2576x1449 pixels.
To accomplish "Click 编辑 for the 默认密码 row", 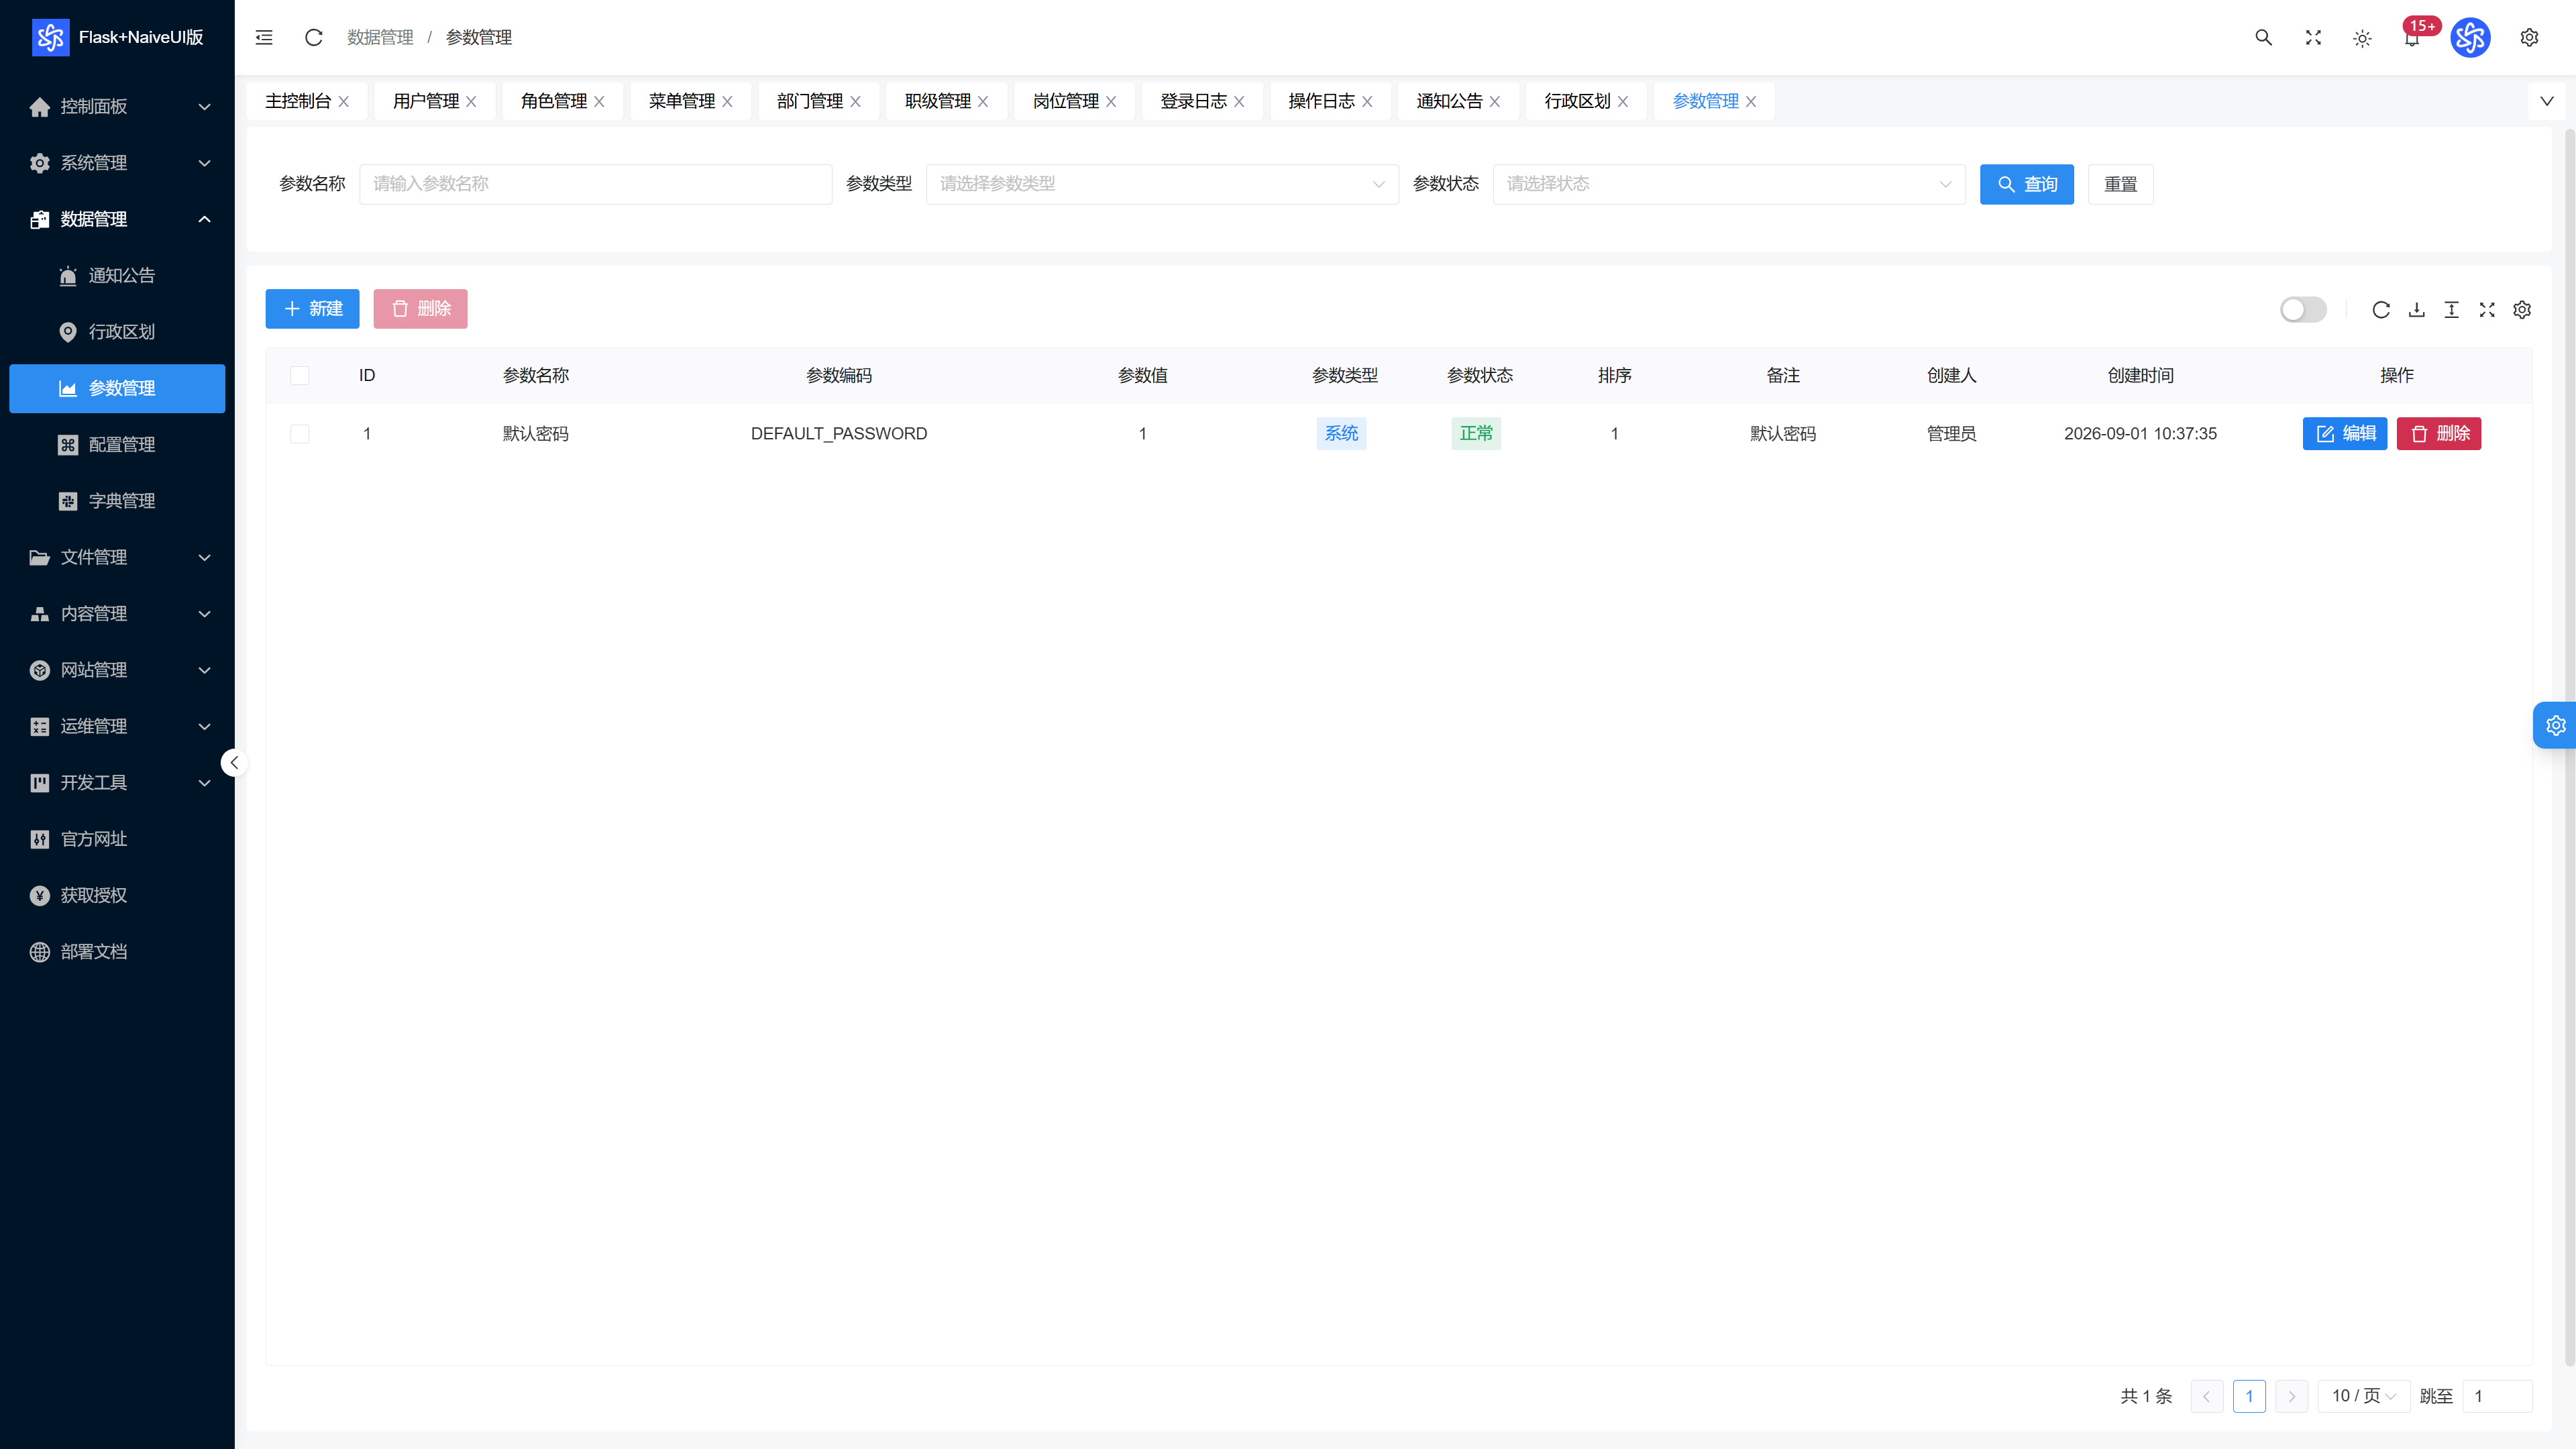I will 2344,433.
